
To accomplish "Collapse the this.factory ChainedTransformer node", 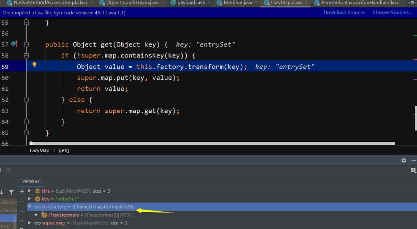I will pos(30,207).
